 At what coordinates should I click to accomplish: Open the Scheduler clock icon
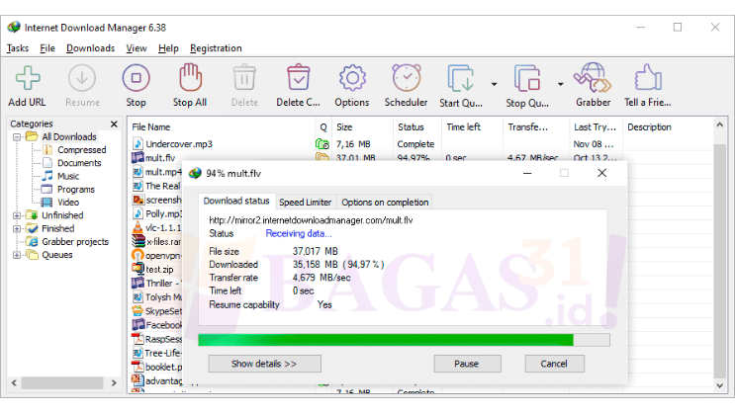pyautogui.click(x=406, y=79)
